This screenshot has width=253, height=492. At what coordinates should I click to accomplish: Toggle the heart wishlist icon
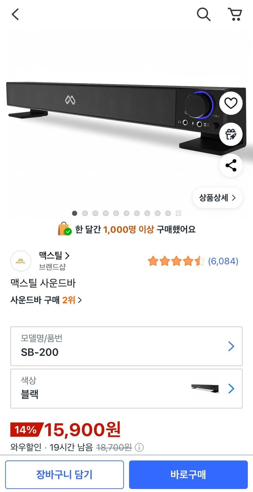coord(231,103)
